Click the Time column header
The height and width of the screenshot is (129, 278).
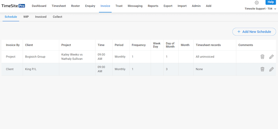[x=101, y=45]
